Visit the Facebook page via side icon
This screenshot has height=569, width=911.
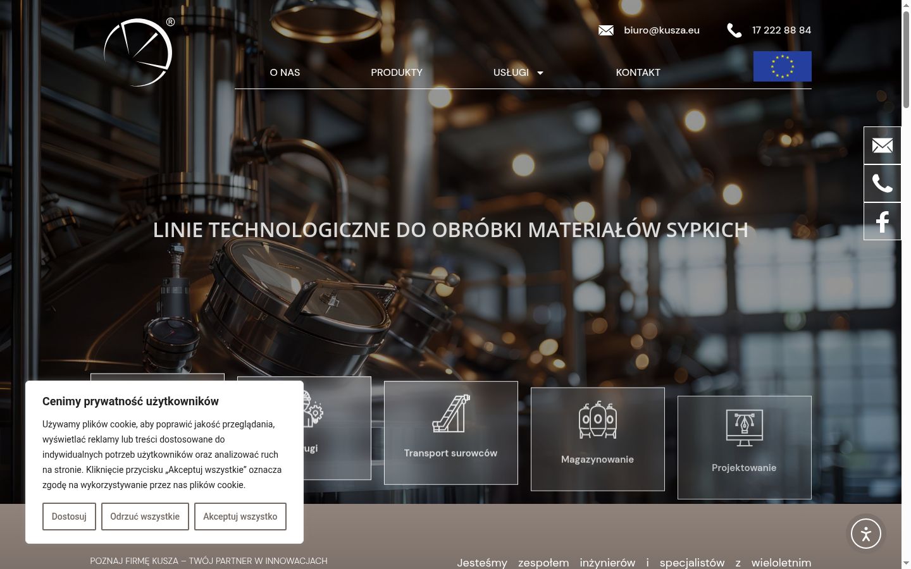click(x=883, y=221)
